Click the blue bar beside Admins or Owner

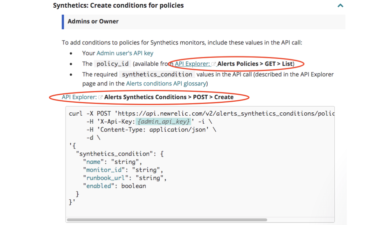click(62, 22)
